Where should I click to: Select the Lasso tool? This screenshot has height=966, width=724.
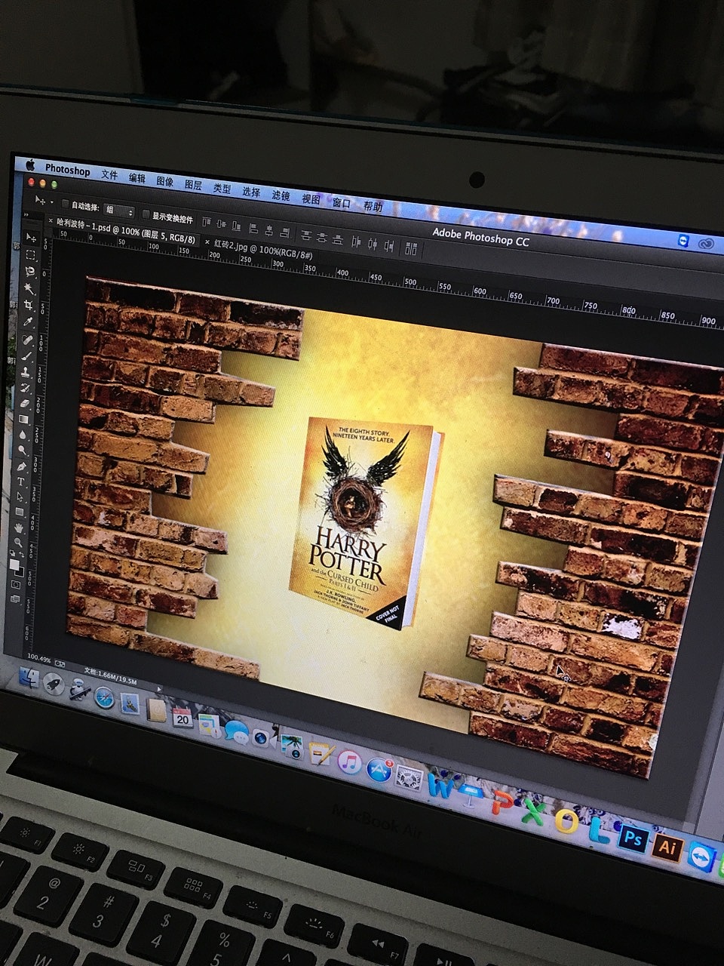[30, 272]
